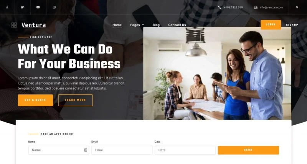Click the envelope email icon
This screenshot has width=307, height=164.
click(x=256, y=7)
